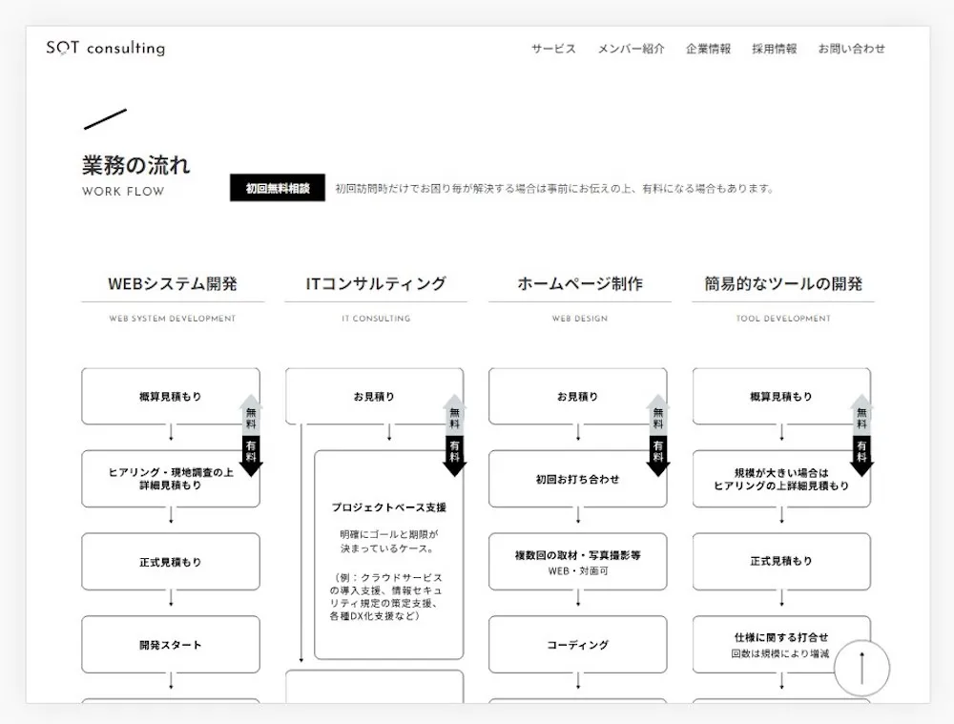Click the コーディング step box

pyautogui.click(x=577, y=645)
